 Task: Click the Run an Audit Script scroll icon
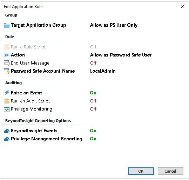pyautogui.click(x=7, y=101)
